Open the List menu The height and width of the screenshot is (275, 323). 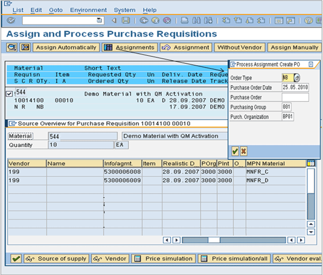pos(18,10)
